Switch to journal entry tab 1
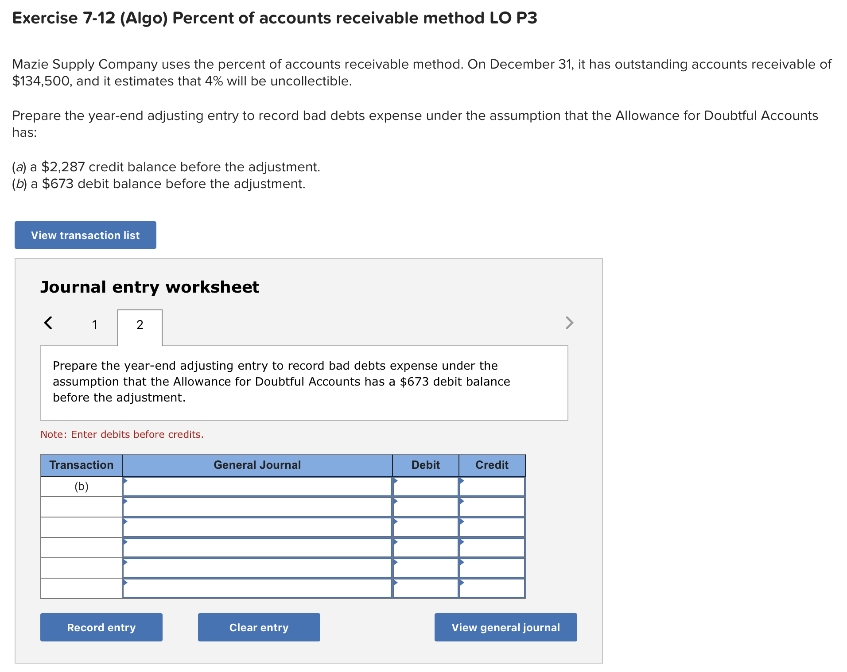The height and width of the screenshot is (672, 847). (x=94, y=324)
